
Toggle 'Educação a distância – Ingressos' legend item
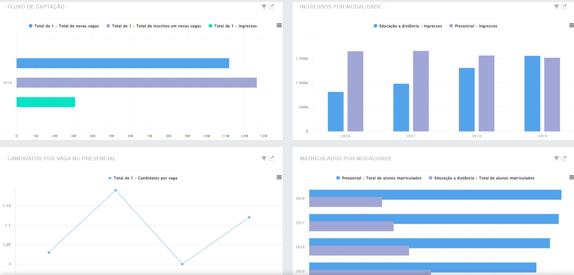click(x=408, y=26)
